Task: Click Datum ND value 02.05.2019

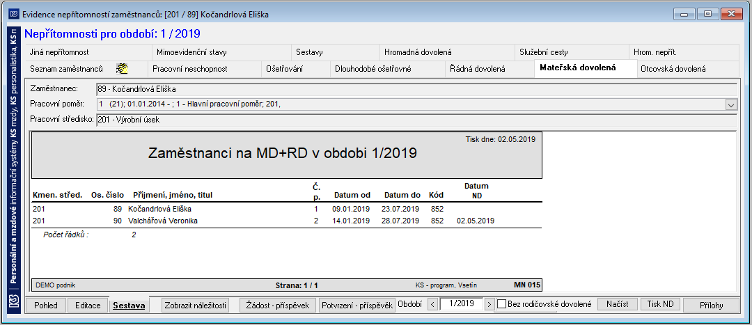Action: [x=476, y=221]
